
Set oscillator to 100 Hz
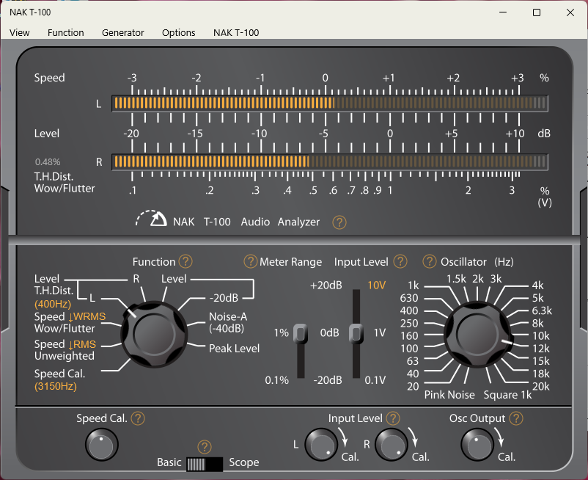(x=409, y=349)
